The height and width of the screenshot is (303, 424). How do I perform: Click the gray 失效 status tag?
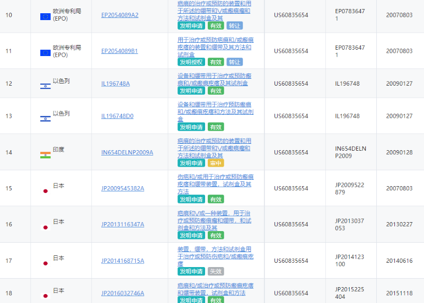[x=216, y=271]
